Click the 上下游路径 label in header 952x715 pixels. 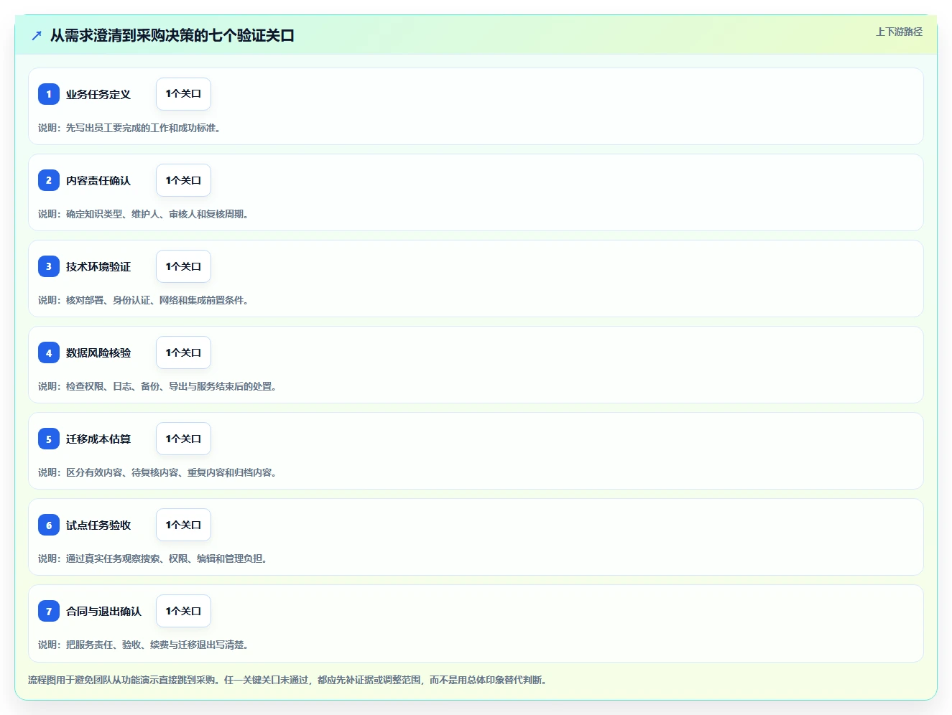click(899, 32)
